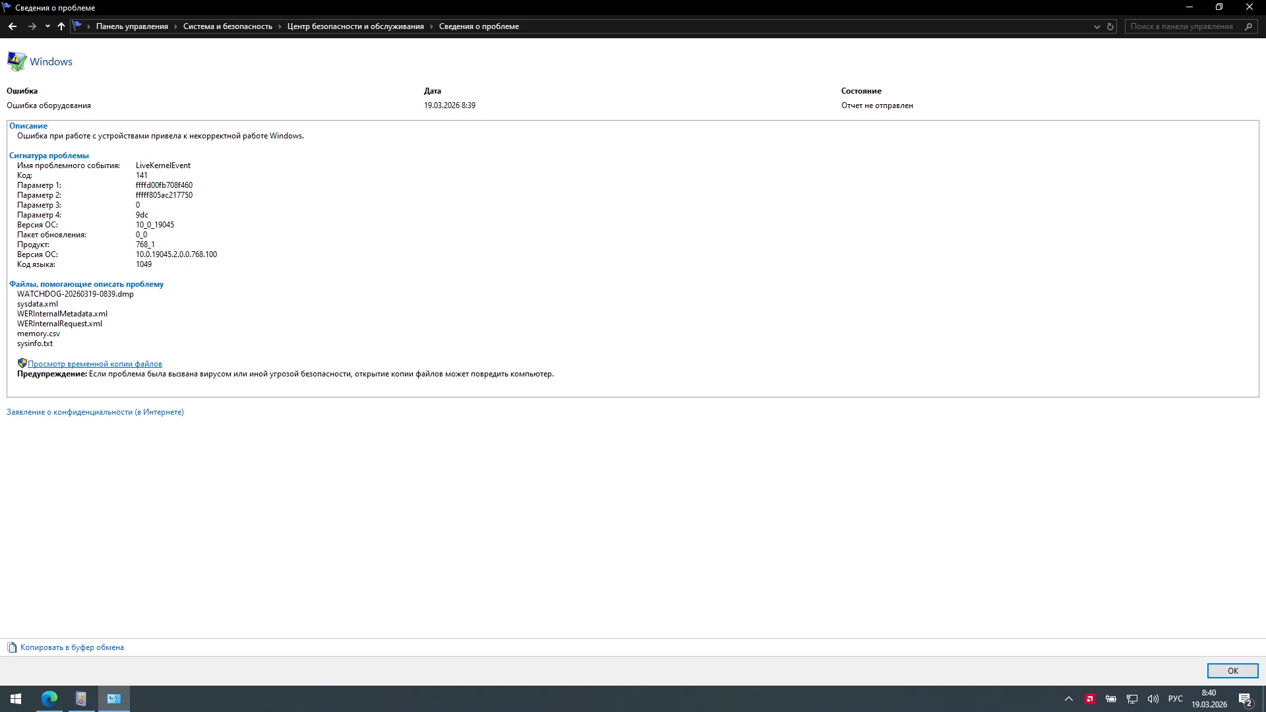The image size is (1266, 712).
Task: Open the notification center icon
Action: point(1245,699)
